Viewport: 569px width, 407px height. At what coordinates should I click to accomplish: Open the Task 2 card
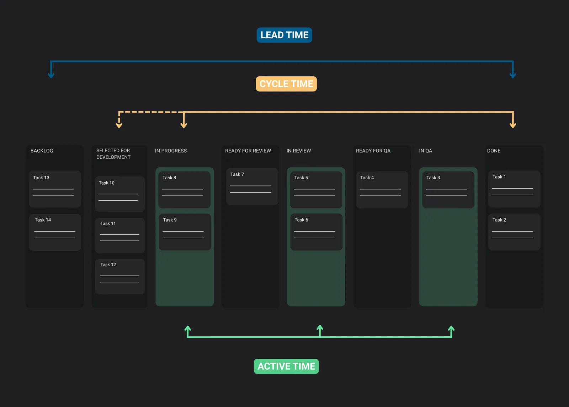pos(514,232)
